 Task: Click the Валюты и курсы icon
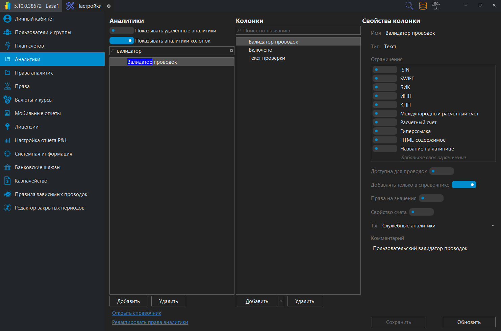[7, 100]
